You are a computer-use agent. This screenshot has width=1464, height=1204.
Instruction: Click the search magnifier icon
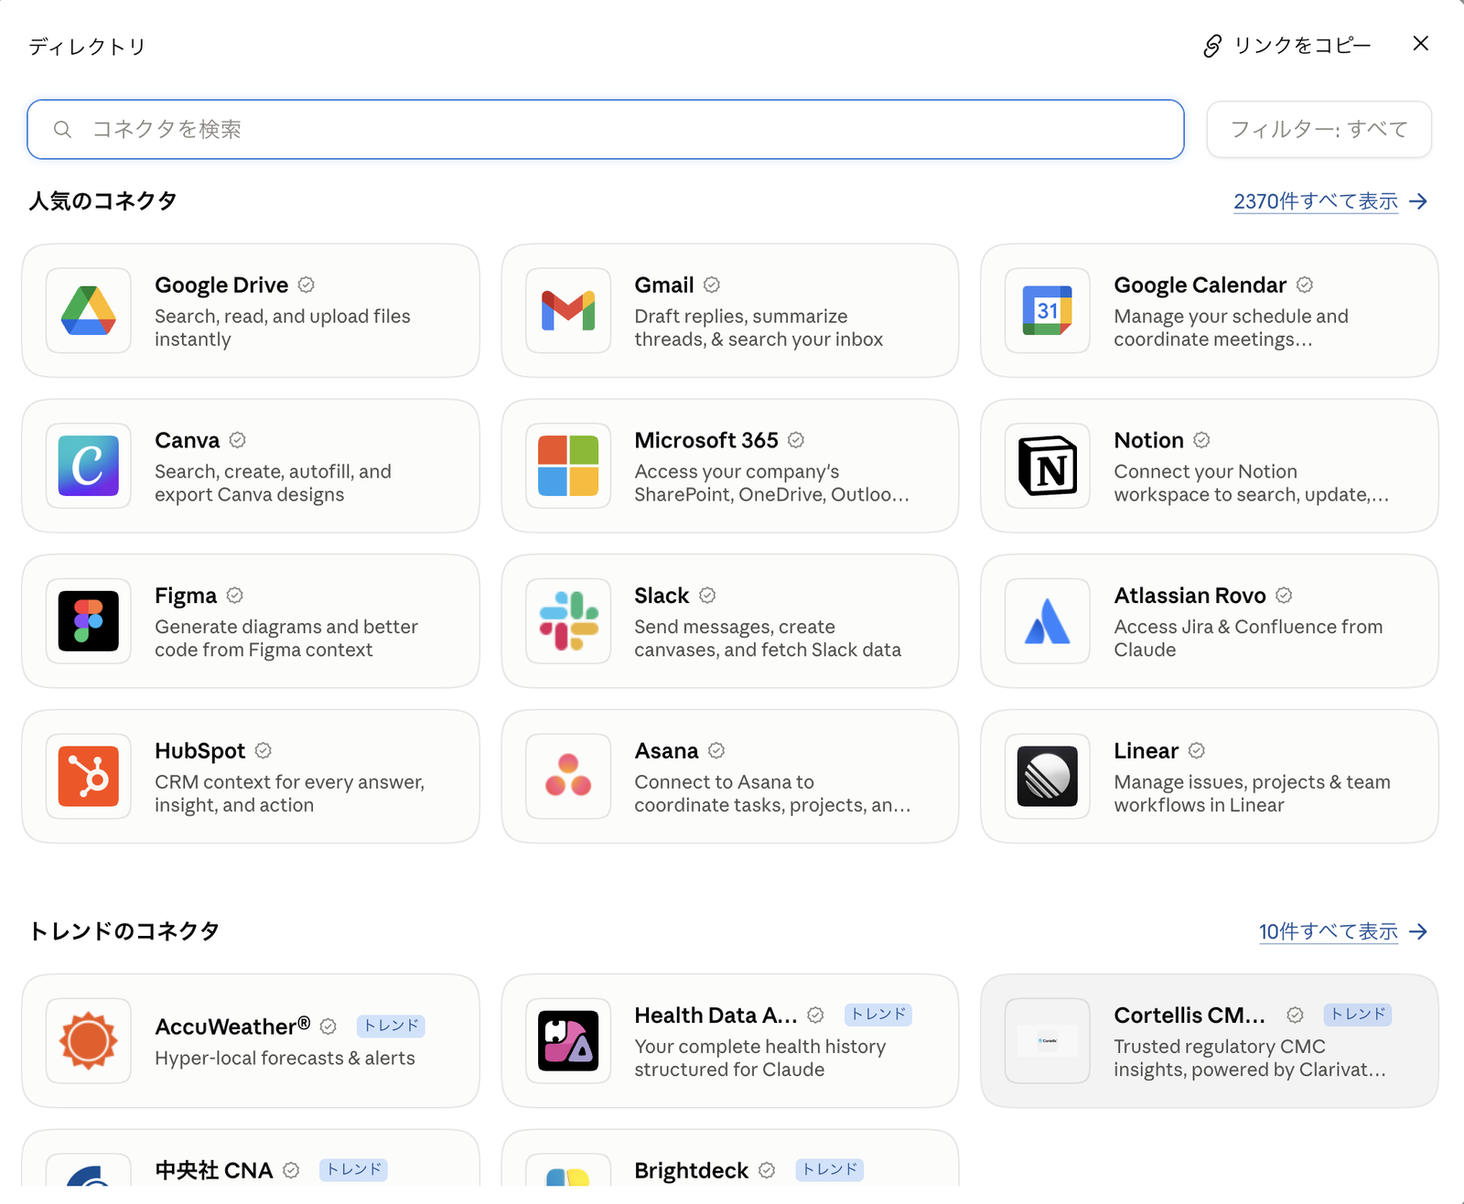tap(62, 130)
